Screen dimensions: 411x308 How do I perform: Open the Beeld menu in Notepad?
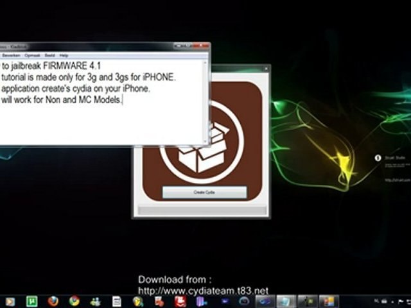click(x=50, y=55)
